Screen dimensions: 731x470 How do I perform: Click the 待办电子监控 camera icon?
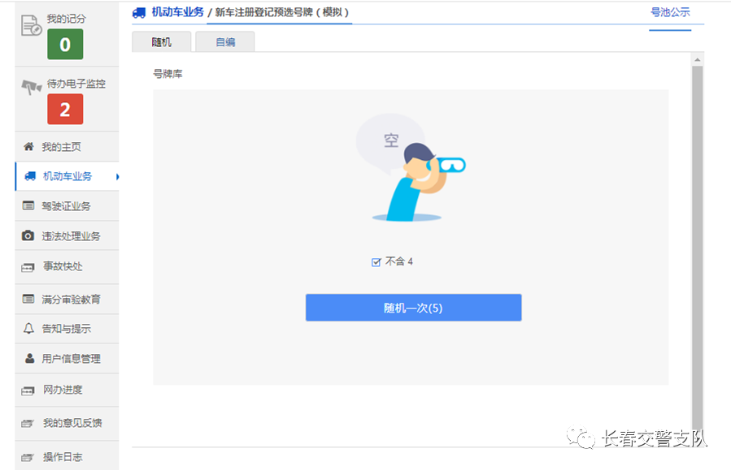[x=31, y=85]
